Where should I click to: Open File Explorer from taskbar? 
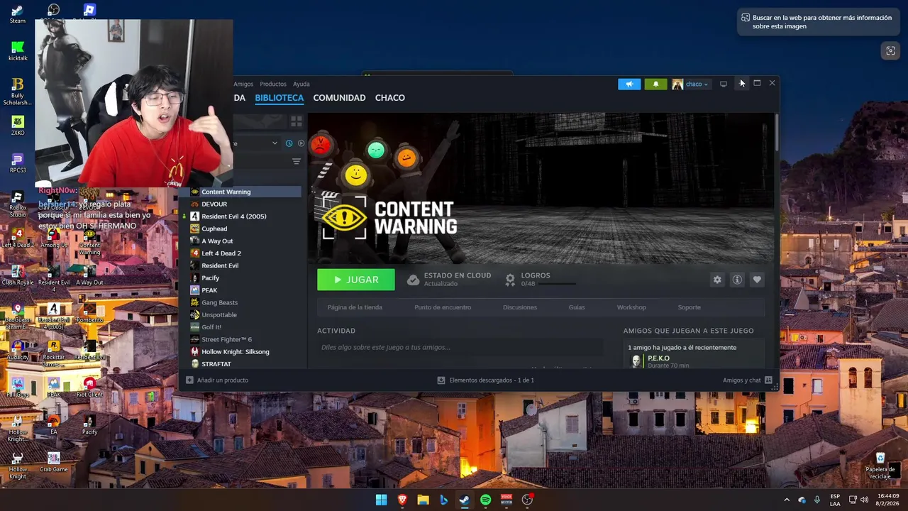tap(423, 500)
